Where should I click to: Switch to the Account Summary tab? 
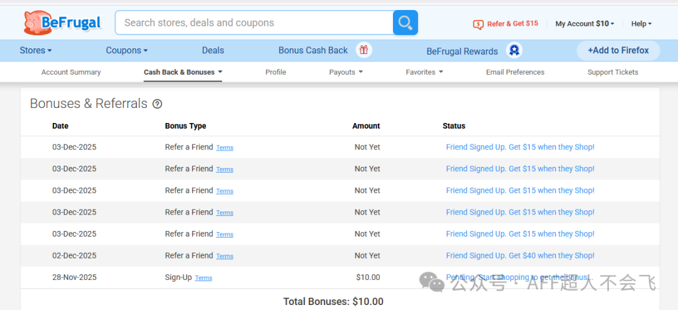tap(71, 72)
